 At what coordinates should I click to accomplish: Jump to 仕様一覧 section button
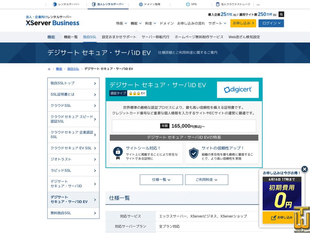point(161,180)
